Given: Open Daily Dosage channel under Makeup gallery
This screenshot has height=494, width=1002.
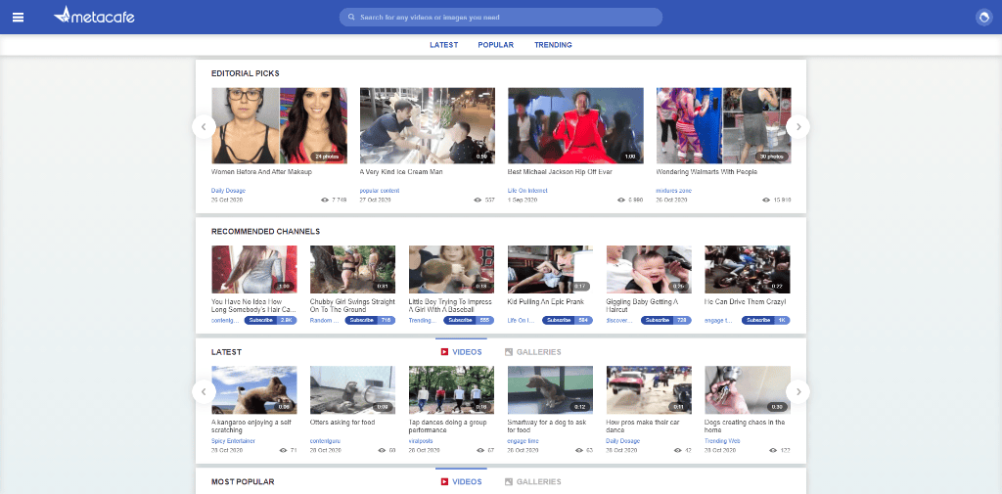Looking at the screenshot, I should click(228, 191).
